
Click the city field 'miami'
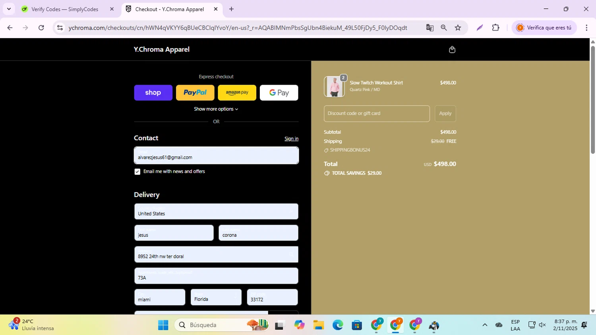pyautogui.click(x=160, y=297)
